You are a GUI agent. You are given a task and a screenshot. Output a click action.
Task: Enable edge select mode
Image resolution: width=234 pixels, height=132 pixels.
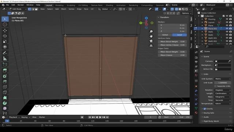pyautogui.click(x=33, y=9)
